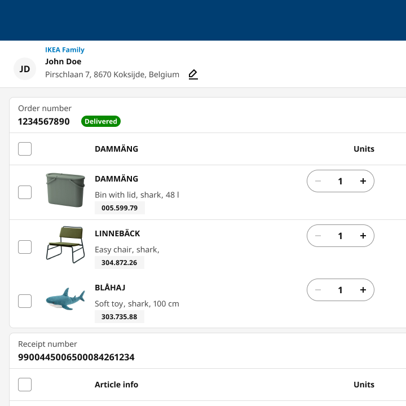Tick the checkbox for the BLÅHAJ soft toy
This screenshot has width=406, height=406.
coord(25,301)
